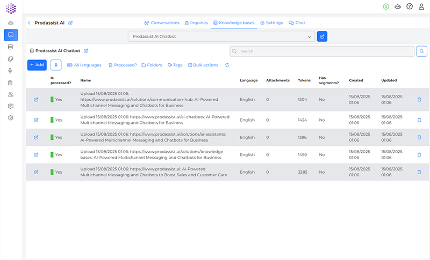Click the microphone button next to Add
This screenshot has height=260, width=430.
coord(56,65)
